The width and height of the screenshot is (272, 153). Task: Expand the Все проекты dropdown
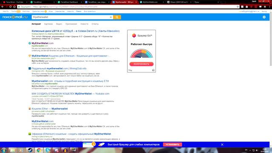(90, 11)
